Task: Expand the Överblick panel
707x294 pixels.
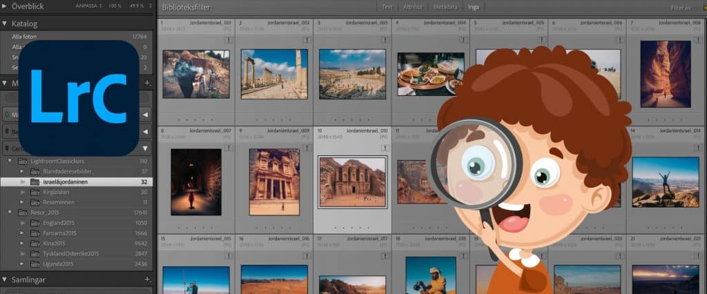Action: 5,6
